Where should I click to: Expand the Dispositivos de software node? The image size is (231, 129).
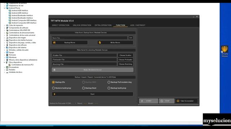pos(4,45)
